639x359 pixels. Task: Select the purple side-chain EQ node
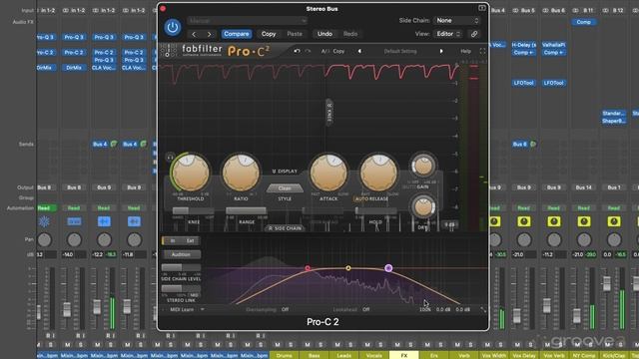(x=388, y=268)
